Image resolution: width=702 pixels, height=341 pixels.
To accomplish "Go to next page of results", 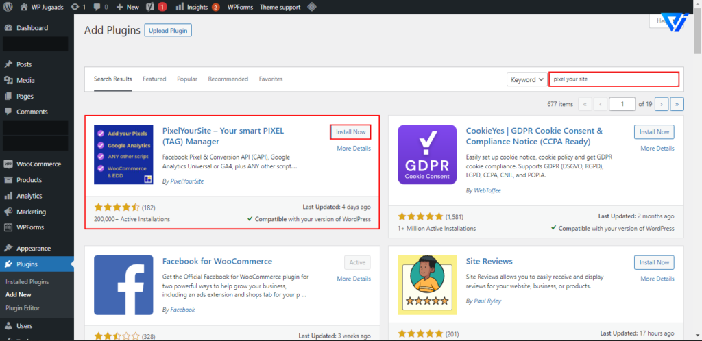I will coord(662,104).
